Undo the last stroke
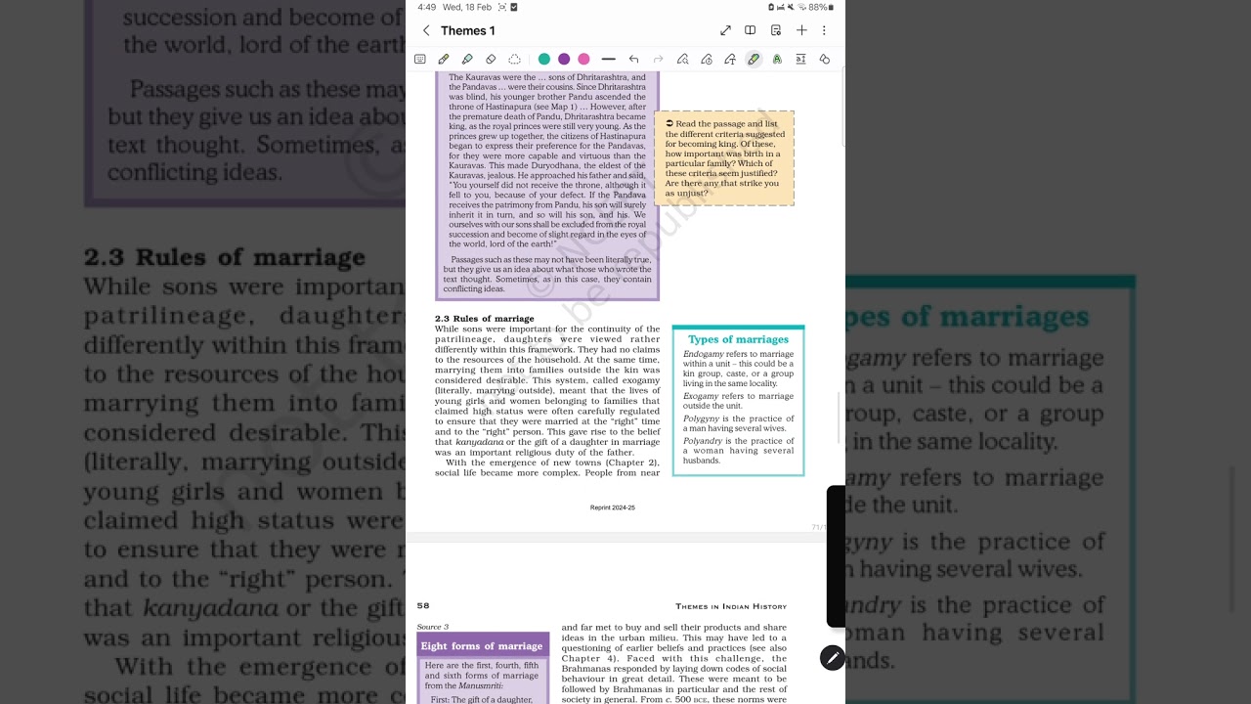Viewport: 1251px width, 704px height. (x=633, y=60)
